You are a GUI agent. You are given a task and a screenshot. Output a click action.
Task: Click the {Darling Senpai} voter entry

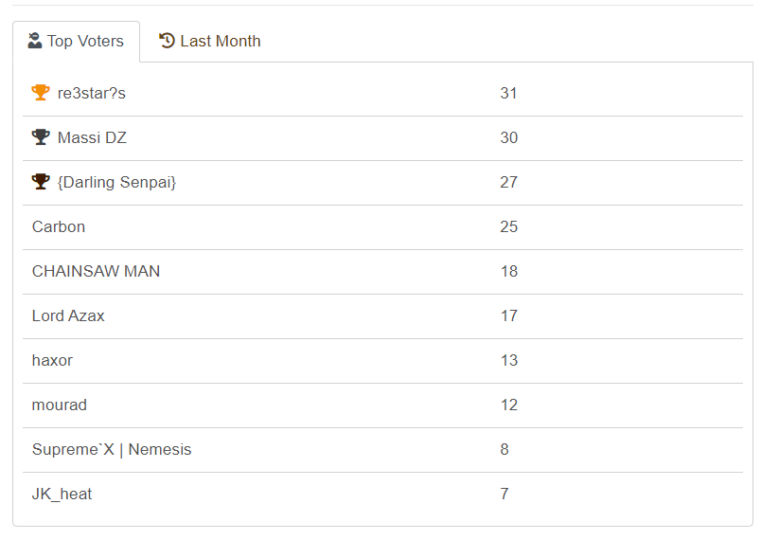(x=116, y=182)
